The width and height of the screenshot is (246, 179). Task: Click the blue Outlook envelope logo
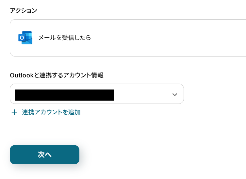[x=25, y=38]
